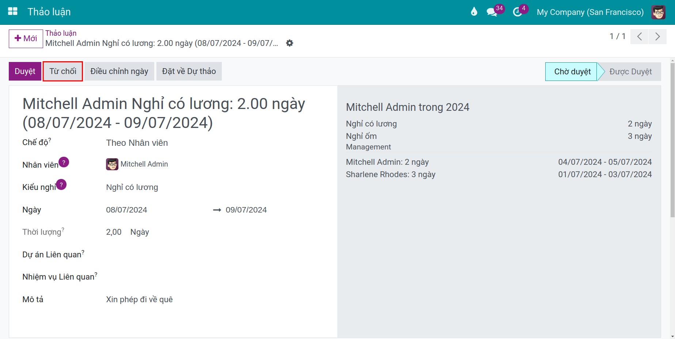
Task: Open the main apps grid menu
Action: [x=13, y=12]
